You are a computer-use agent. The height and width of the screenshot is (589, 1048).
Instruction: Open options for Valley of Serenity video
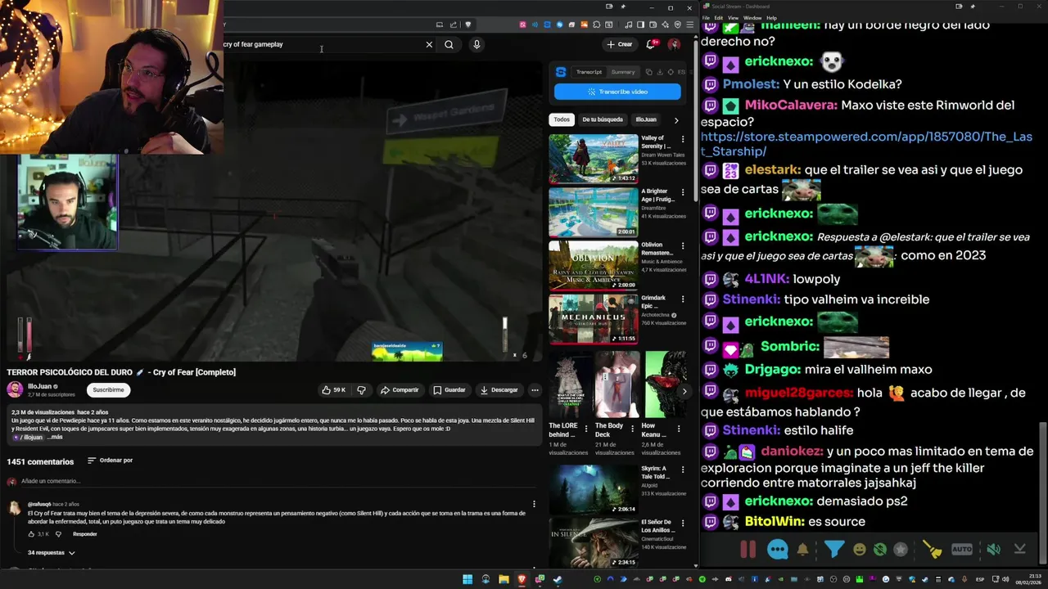pos(683,140)
